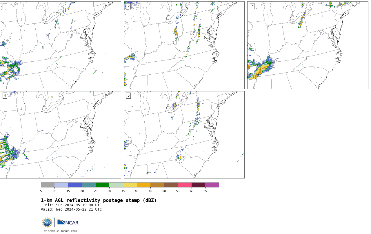371x234 pixels.
Task: Click the NSF logo icon
Action: [47, 222]
